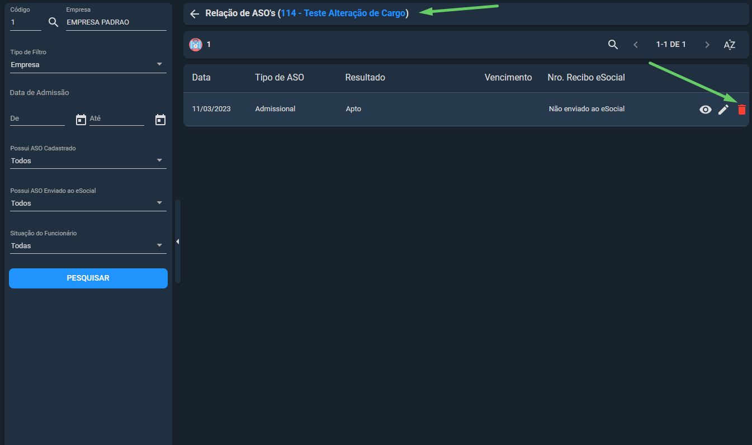Collapse the filter side panel handle
This screenshot has height=445, width=752.
click(178, 242)
